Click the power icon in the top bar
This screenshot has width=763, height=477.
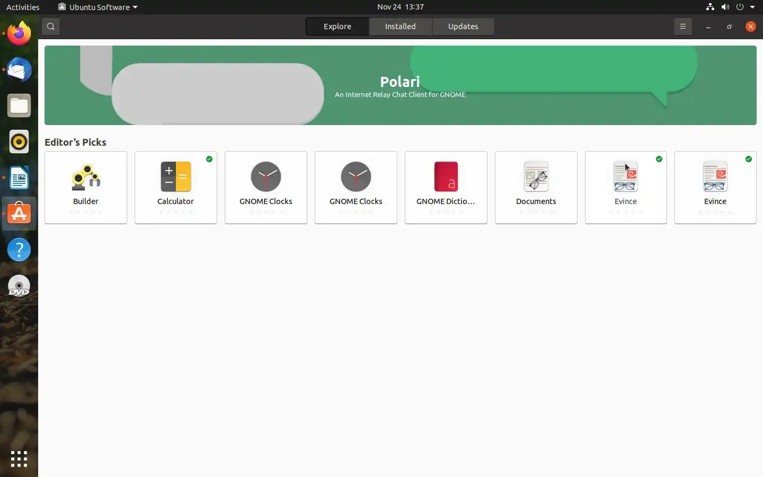pyautogui.click(x=740, y=7)
